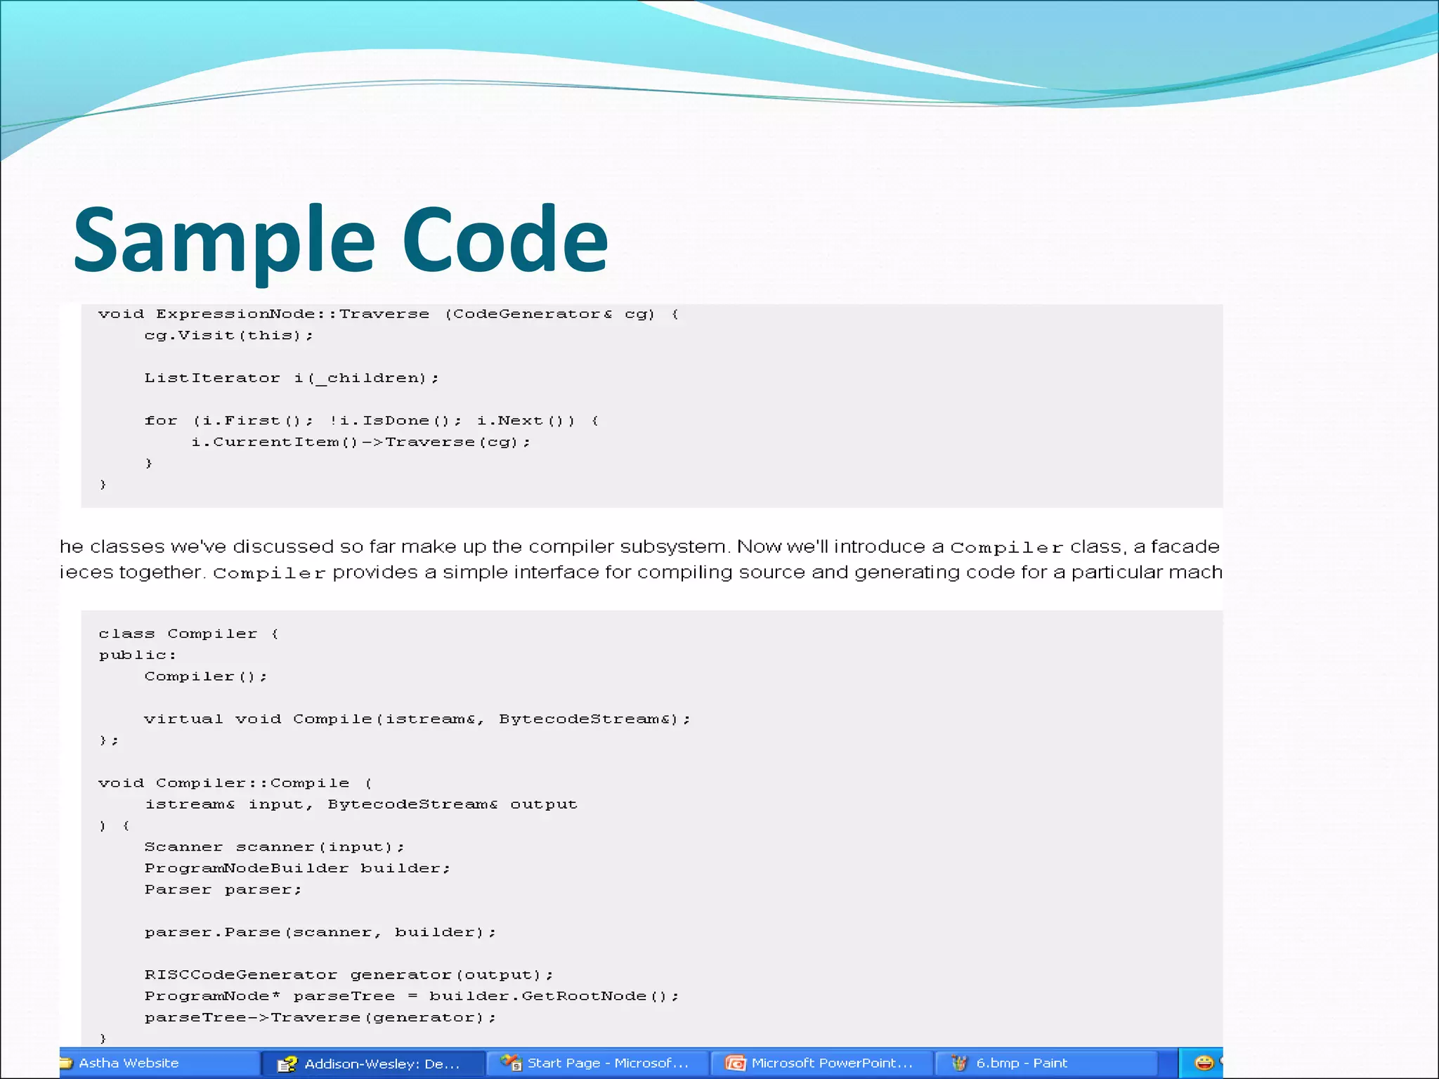The height and width of the screenshot is (1079, 1439).
Task: Click the 'Scanner scanner(input);' line
Action: click(275, 846)
